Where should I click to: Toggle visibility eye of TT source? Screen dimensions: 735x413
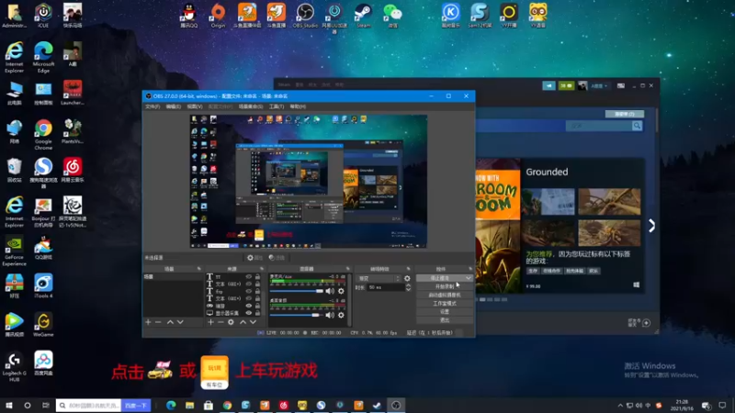coord(249,277)
